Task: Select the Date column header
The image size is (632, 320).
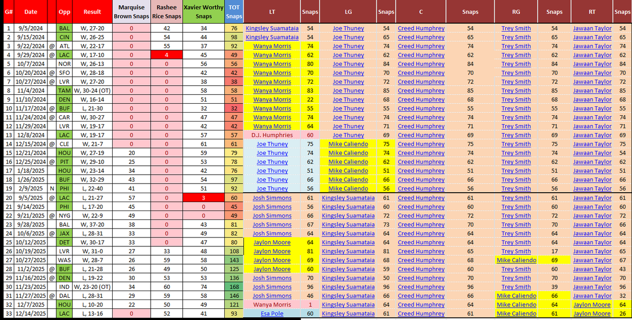Action: (31, 12)
